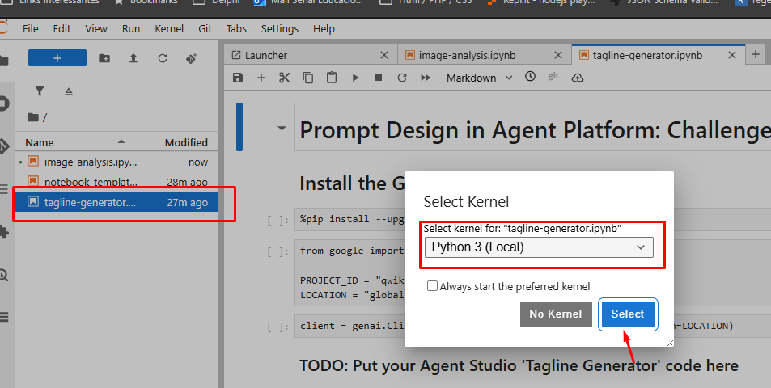771x388 pixels.
Task: Paste cell from clipboard
Action: click(x=332, y=78)
